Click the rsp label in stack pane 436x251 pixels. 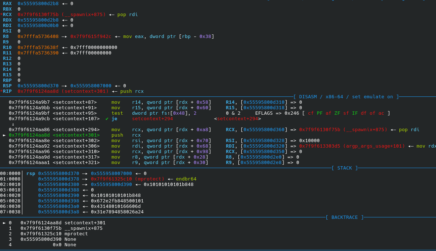point(31,174)
